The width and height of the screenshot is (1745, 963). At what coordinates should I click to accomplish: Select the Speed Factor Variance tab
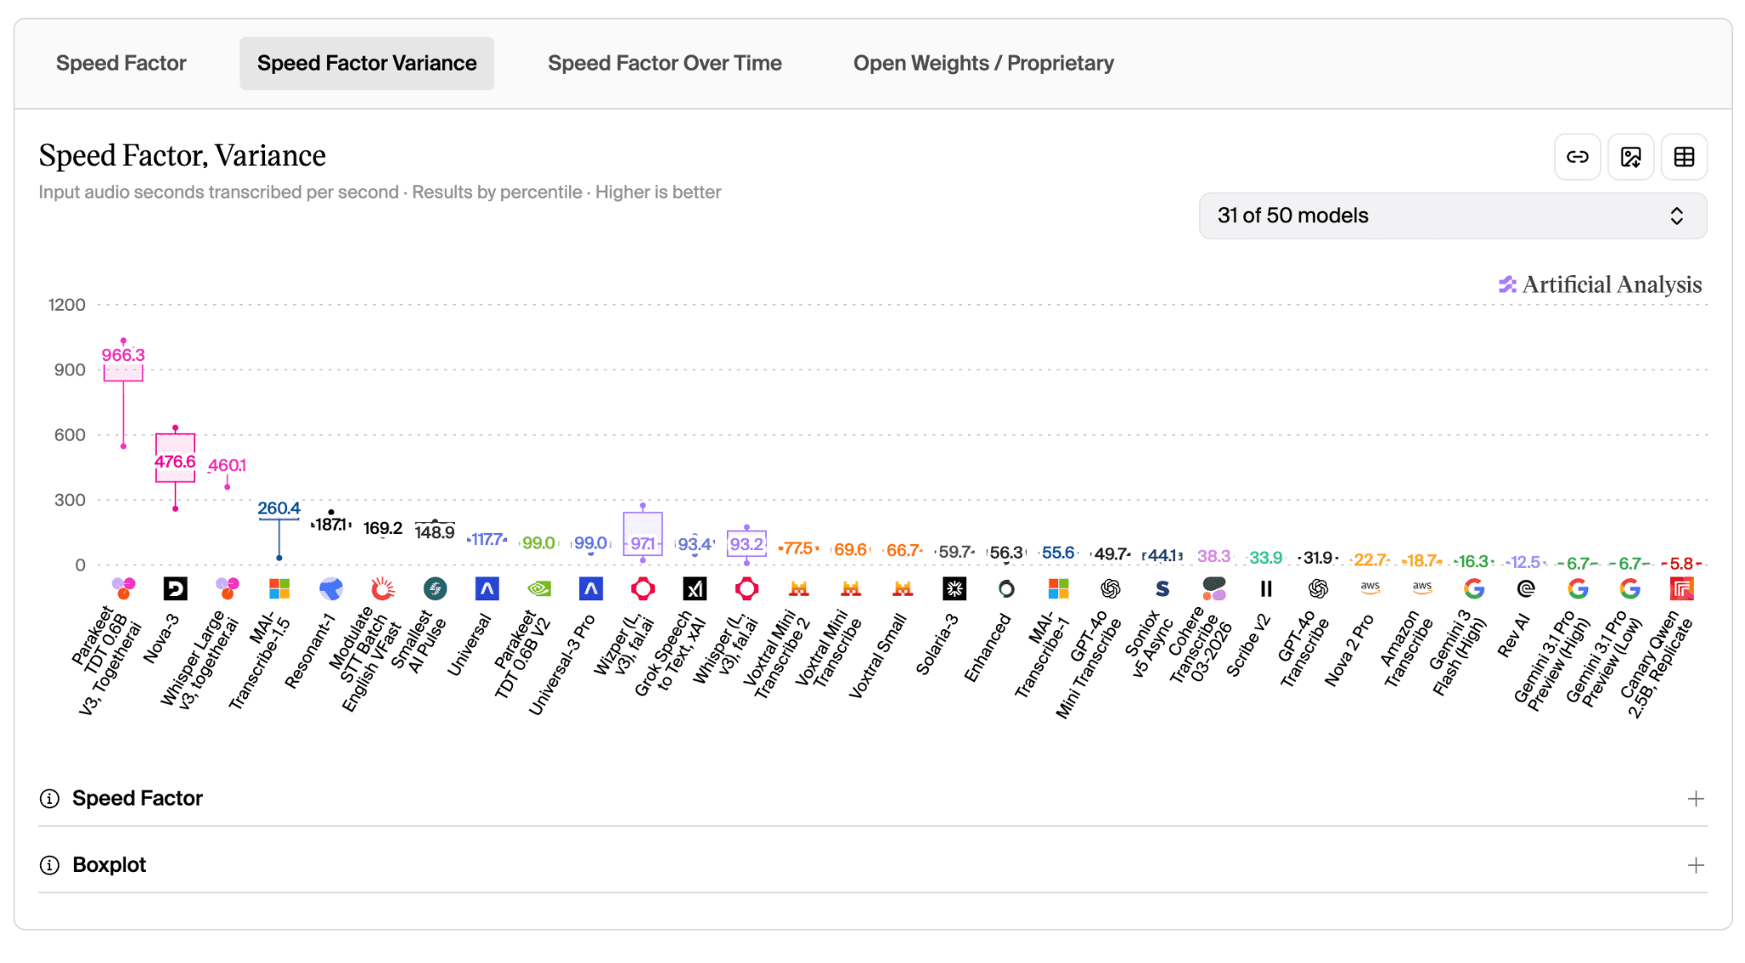tap(366, 63)
